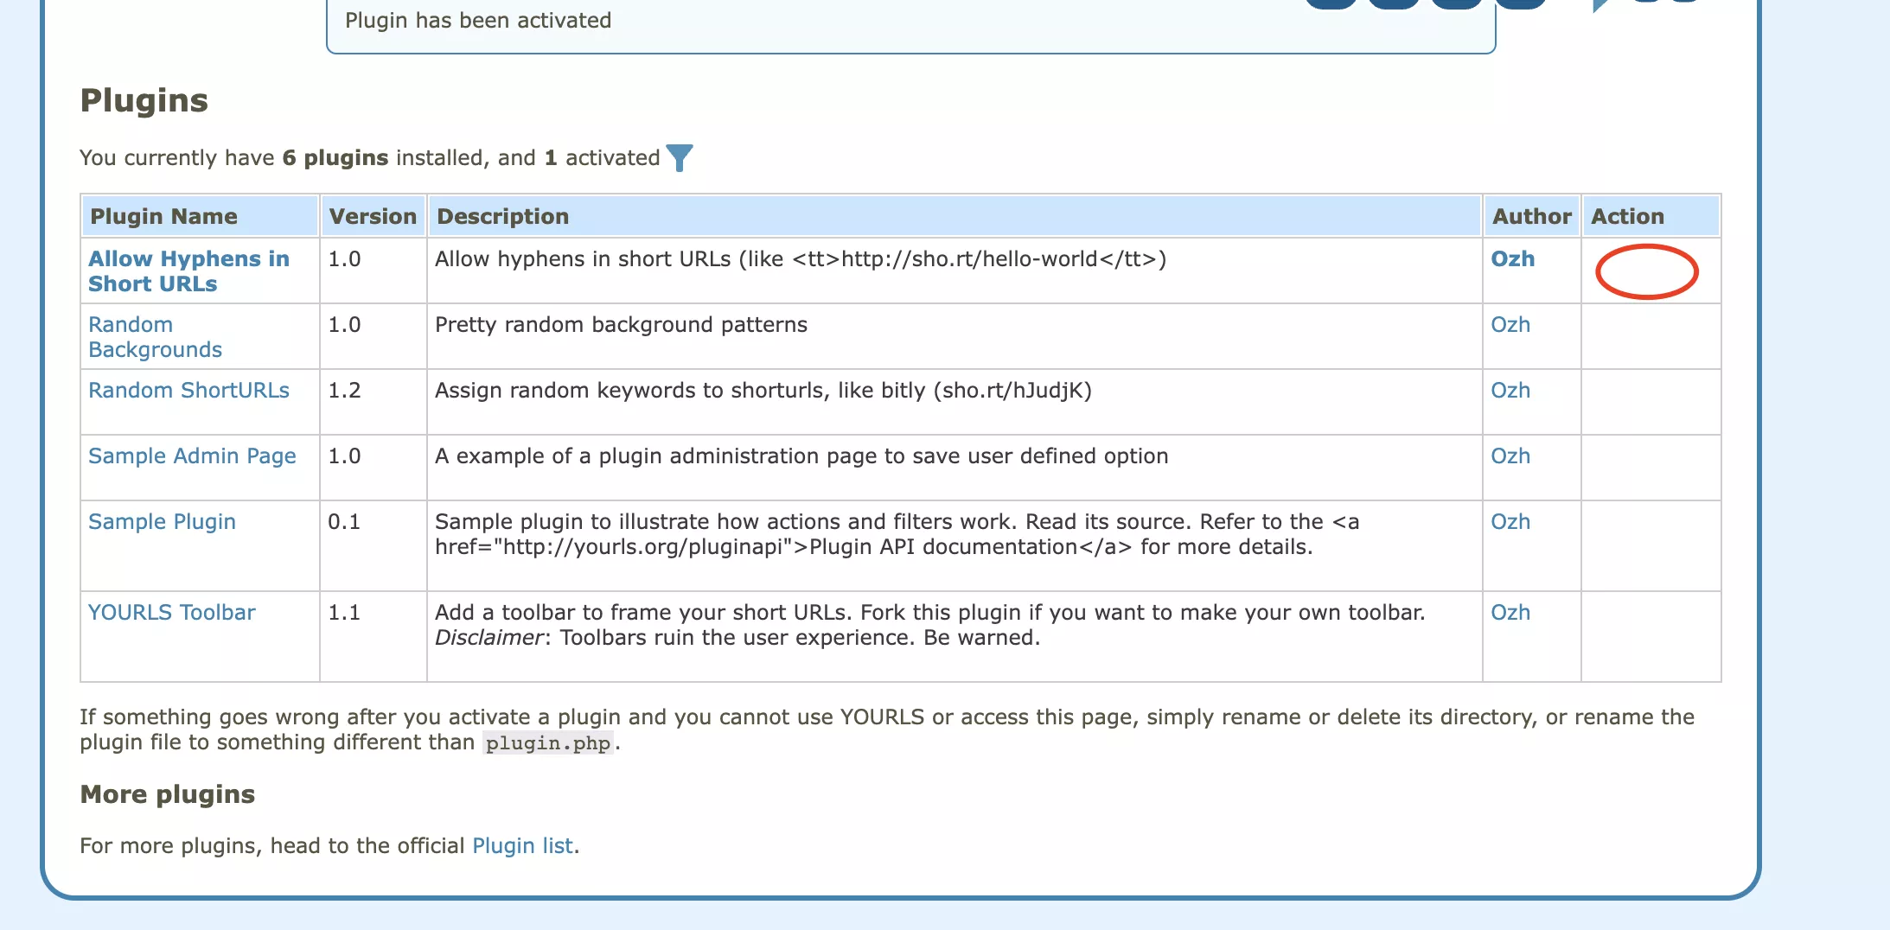Screen dimensions: 1890x930
Task: Click Ozh author in Allow Hyphens row
Action: [x=1512, y=259]
